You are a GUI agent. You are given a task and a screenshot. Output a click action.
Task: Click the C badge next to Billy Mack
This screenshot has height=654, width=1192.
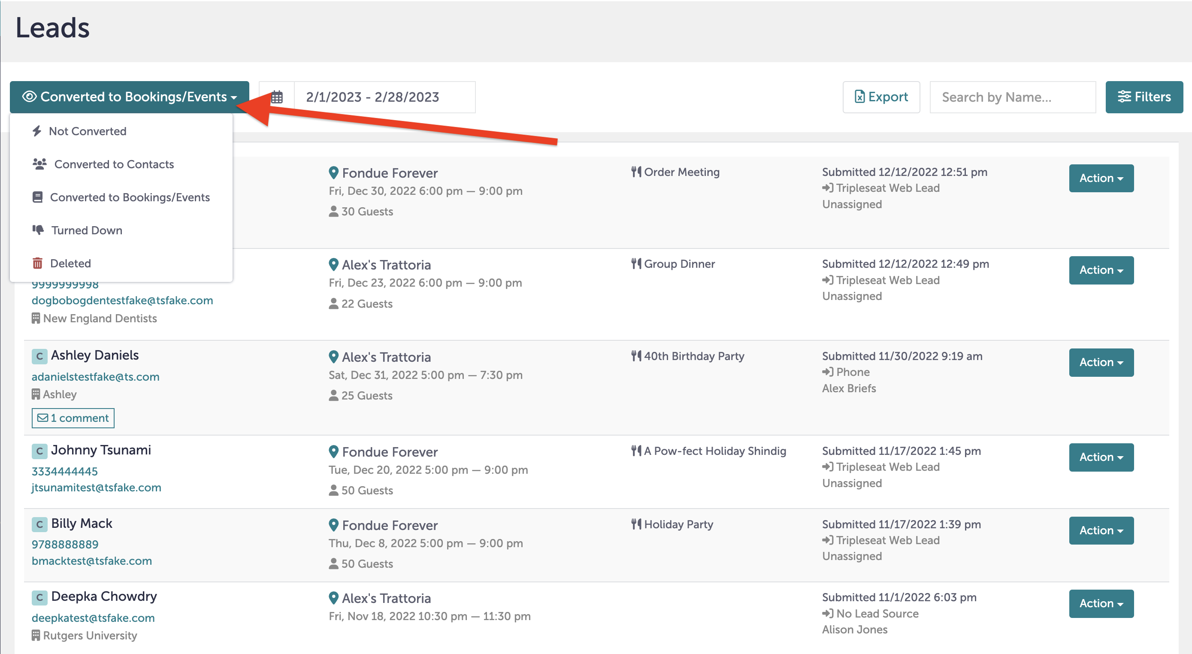point(39,524)
